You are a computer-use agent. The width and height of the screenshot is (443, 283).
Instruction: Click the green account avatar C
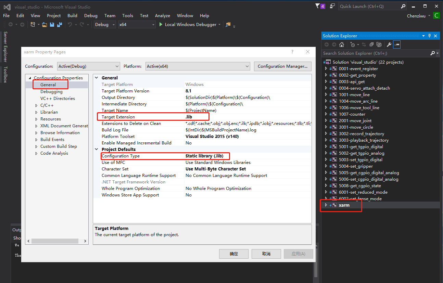(436, 15)
